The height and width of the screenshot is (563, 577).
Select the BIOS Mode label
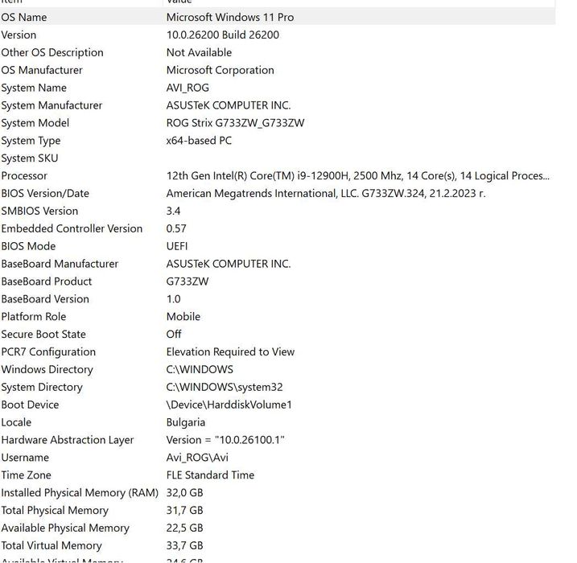(x=28, y=246)
